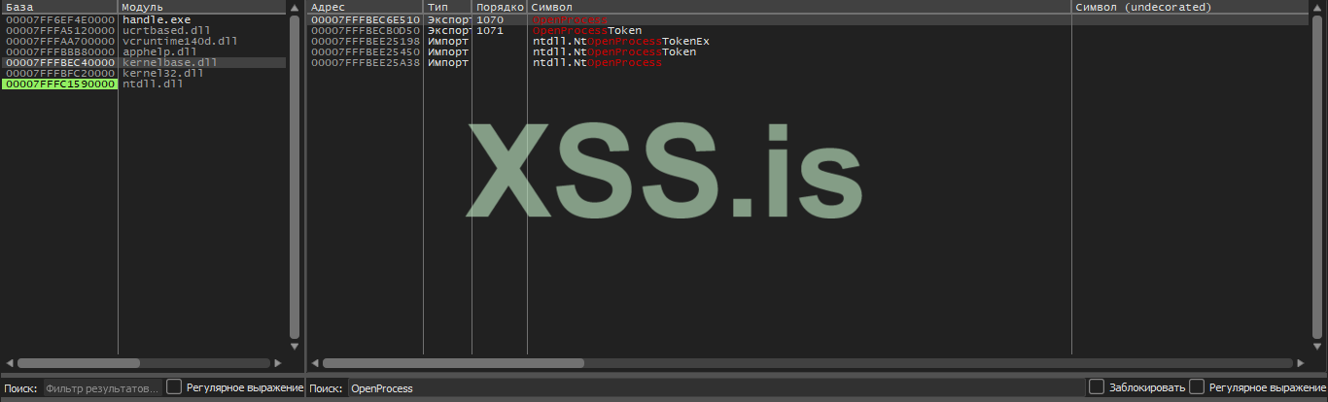Grab the modules list vertical scrollbar thumb
The image size is (1328, 402).
(295, 175)
